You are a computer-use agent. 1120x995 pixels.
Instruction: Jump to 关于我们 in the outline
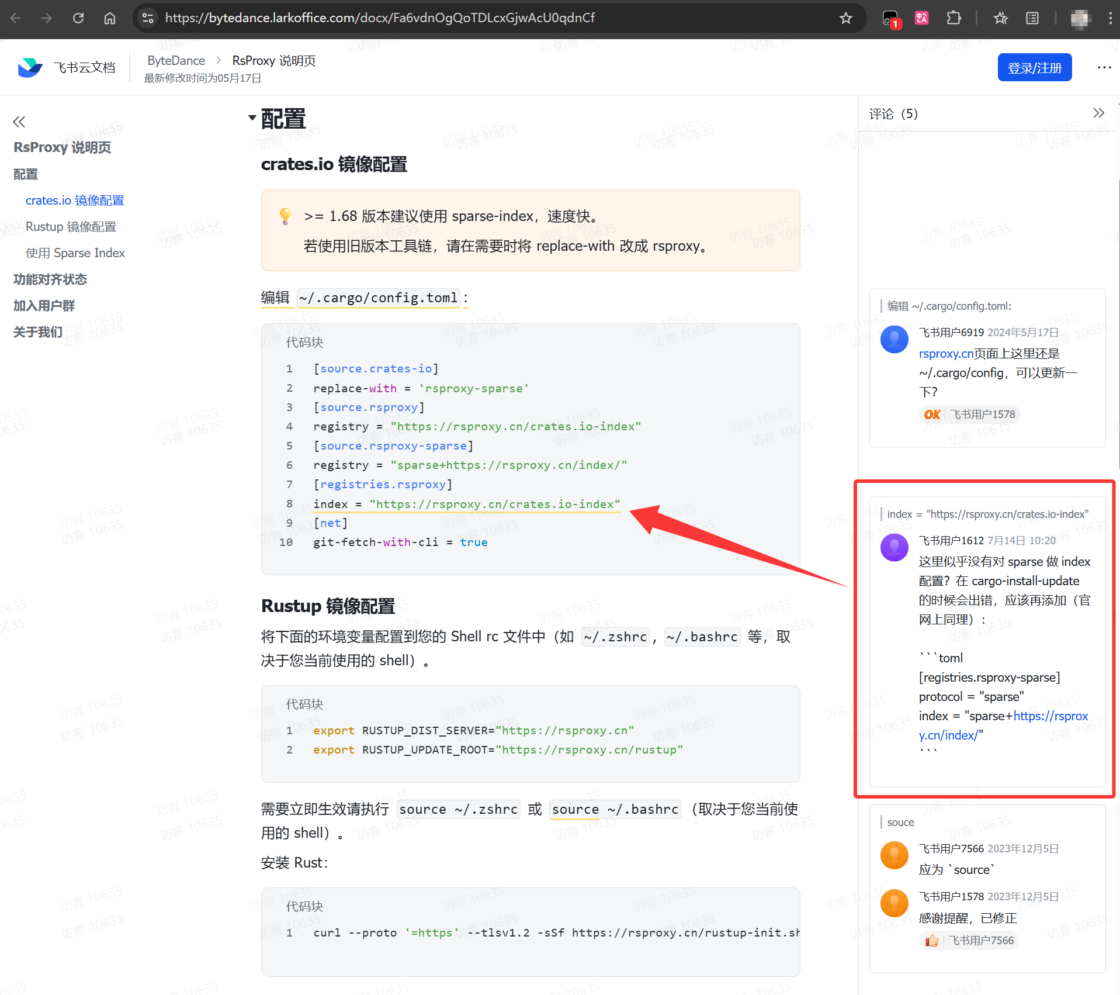tap(38, 332)
